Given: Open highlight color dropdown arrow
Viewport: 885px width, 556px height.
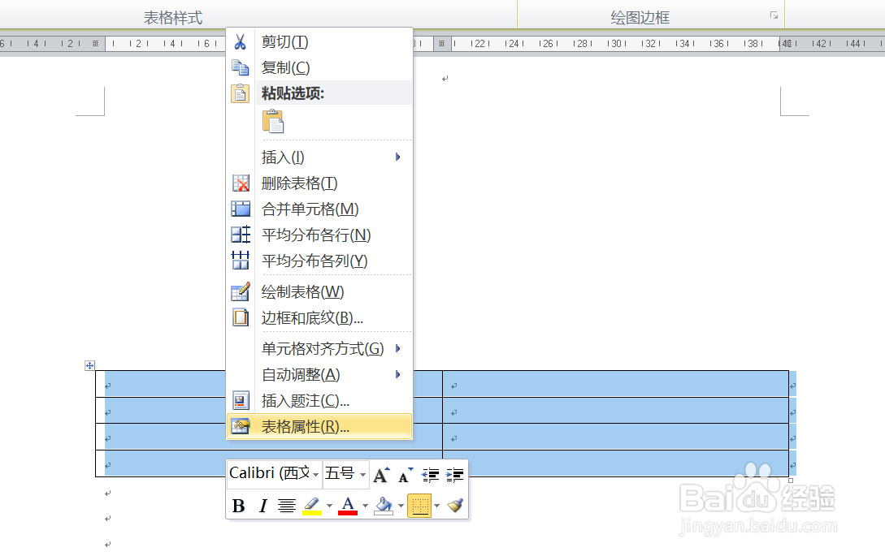Looking at the screenshot, I should pyautogui.click(x=329, y=506).
